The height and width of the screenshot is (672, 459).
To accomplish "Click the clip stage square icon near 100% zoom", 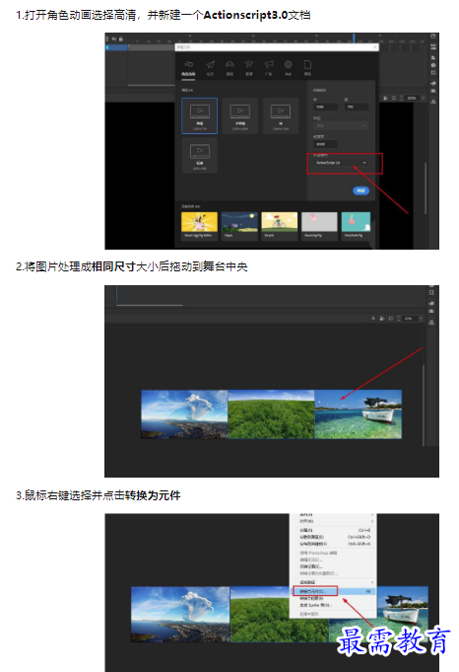I will click(394, 98).
